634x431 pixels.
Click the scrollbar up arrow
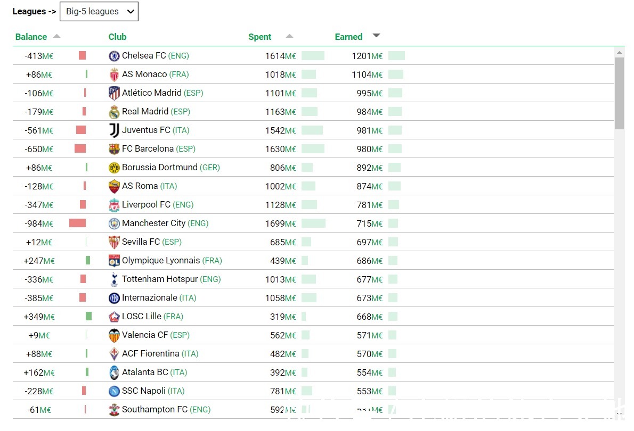[619, 53]
